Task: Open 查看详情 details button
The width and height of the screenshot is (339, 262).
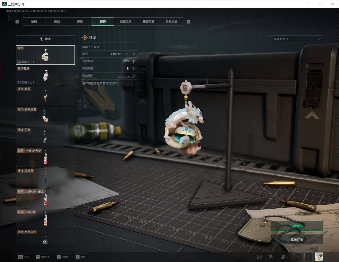Action: click(297, 239)
